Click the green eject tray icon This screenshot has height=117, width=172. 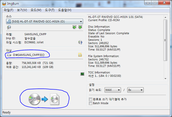point(74,27)
